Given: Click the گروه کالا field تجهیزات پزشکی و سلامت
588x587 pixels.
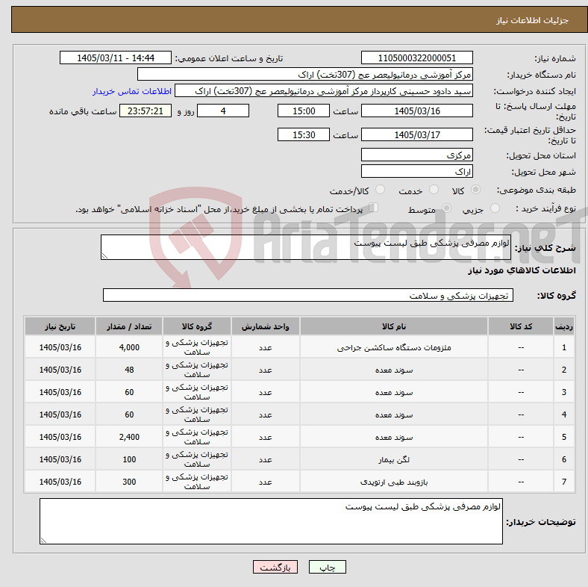Looking at the screenshot, I should 308,295.
